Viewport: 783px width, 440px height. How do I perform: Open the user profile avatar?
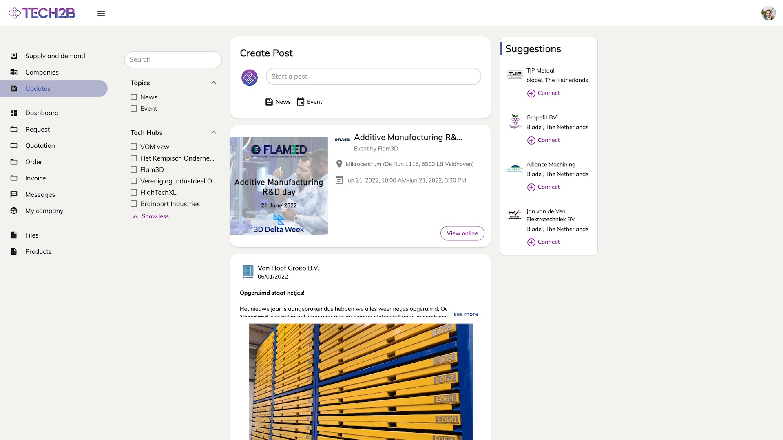pos(768,13)
